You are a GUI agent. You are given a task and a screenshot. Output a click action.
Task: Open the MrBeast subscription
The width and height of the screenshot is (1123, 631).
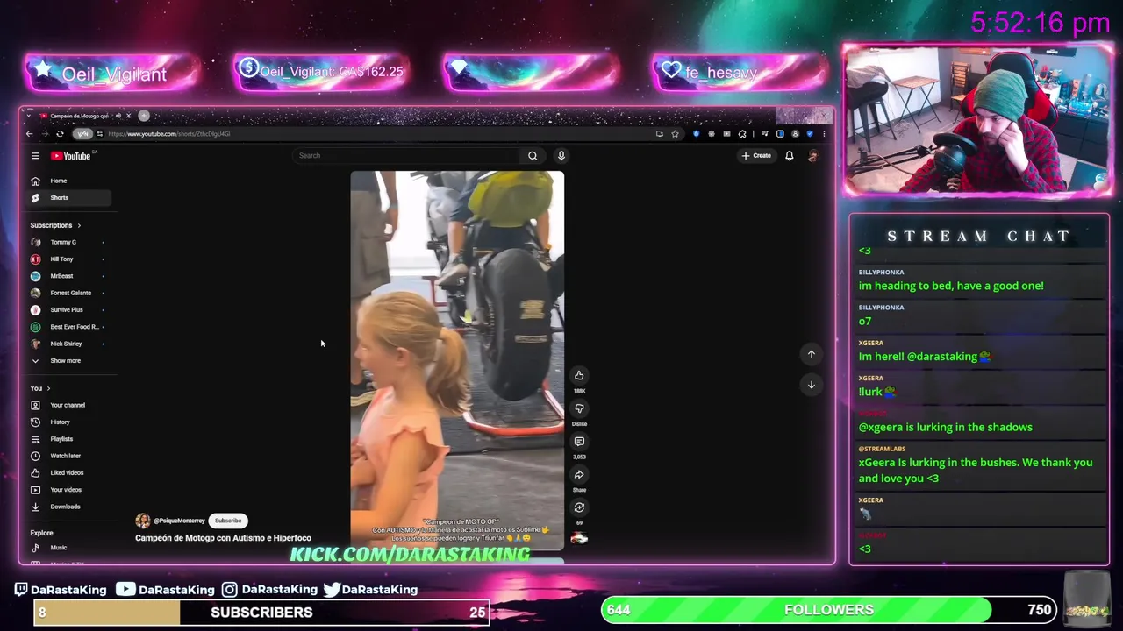pyautogui.click(x=68, y=276)
